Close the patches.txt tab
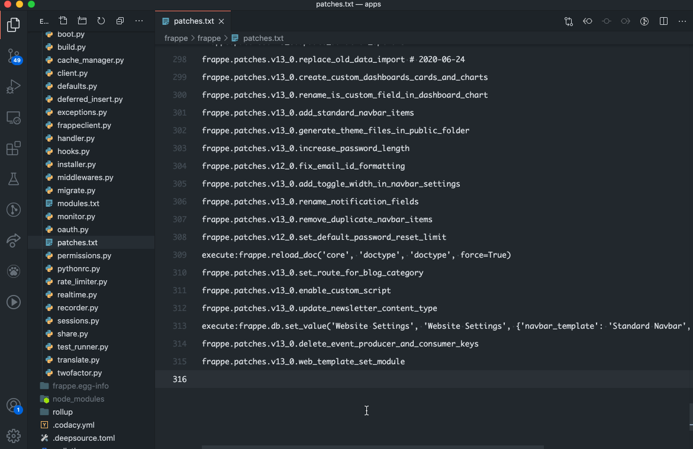The height and width of the screenshot is (449, 693). [x=221, y=21]
